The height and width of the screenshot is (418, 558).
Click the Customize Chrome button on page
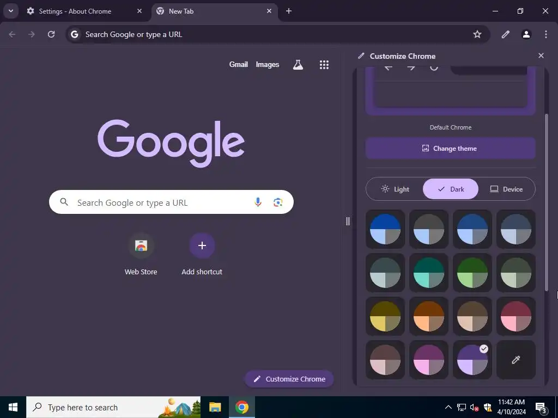(x=289, y=379)
